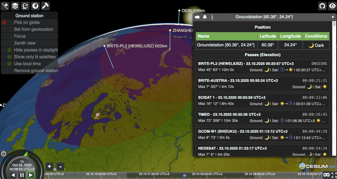Click the date Oct 23, 2025 in dial
The width and height of the screenshot is (337, 179).
pos(22,165)
